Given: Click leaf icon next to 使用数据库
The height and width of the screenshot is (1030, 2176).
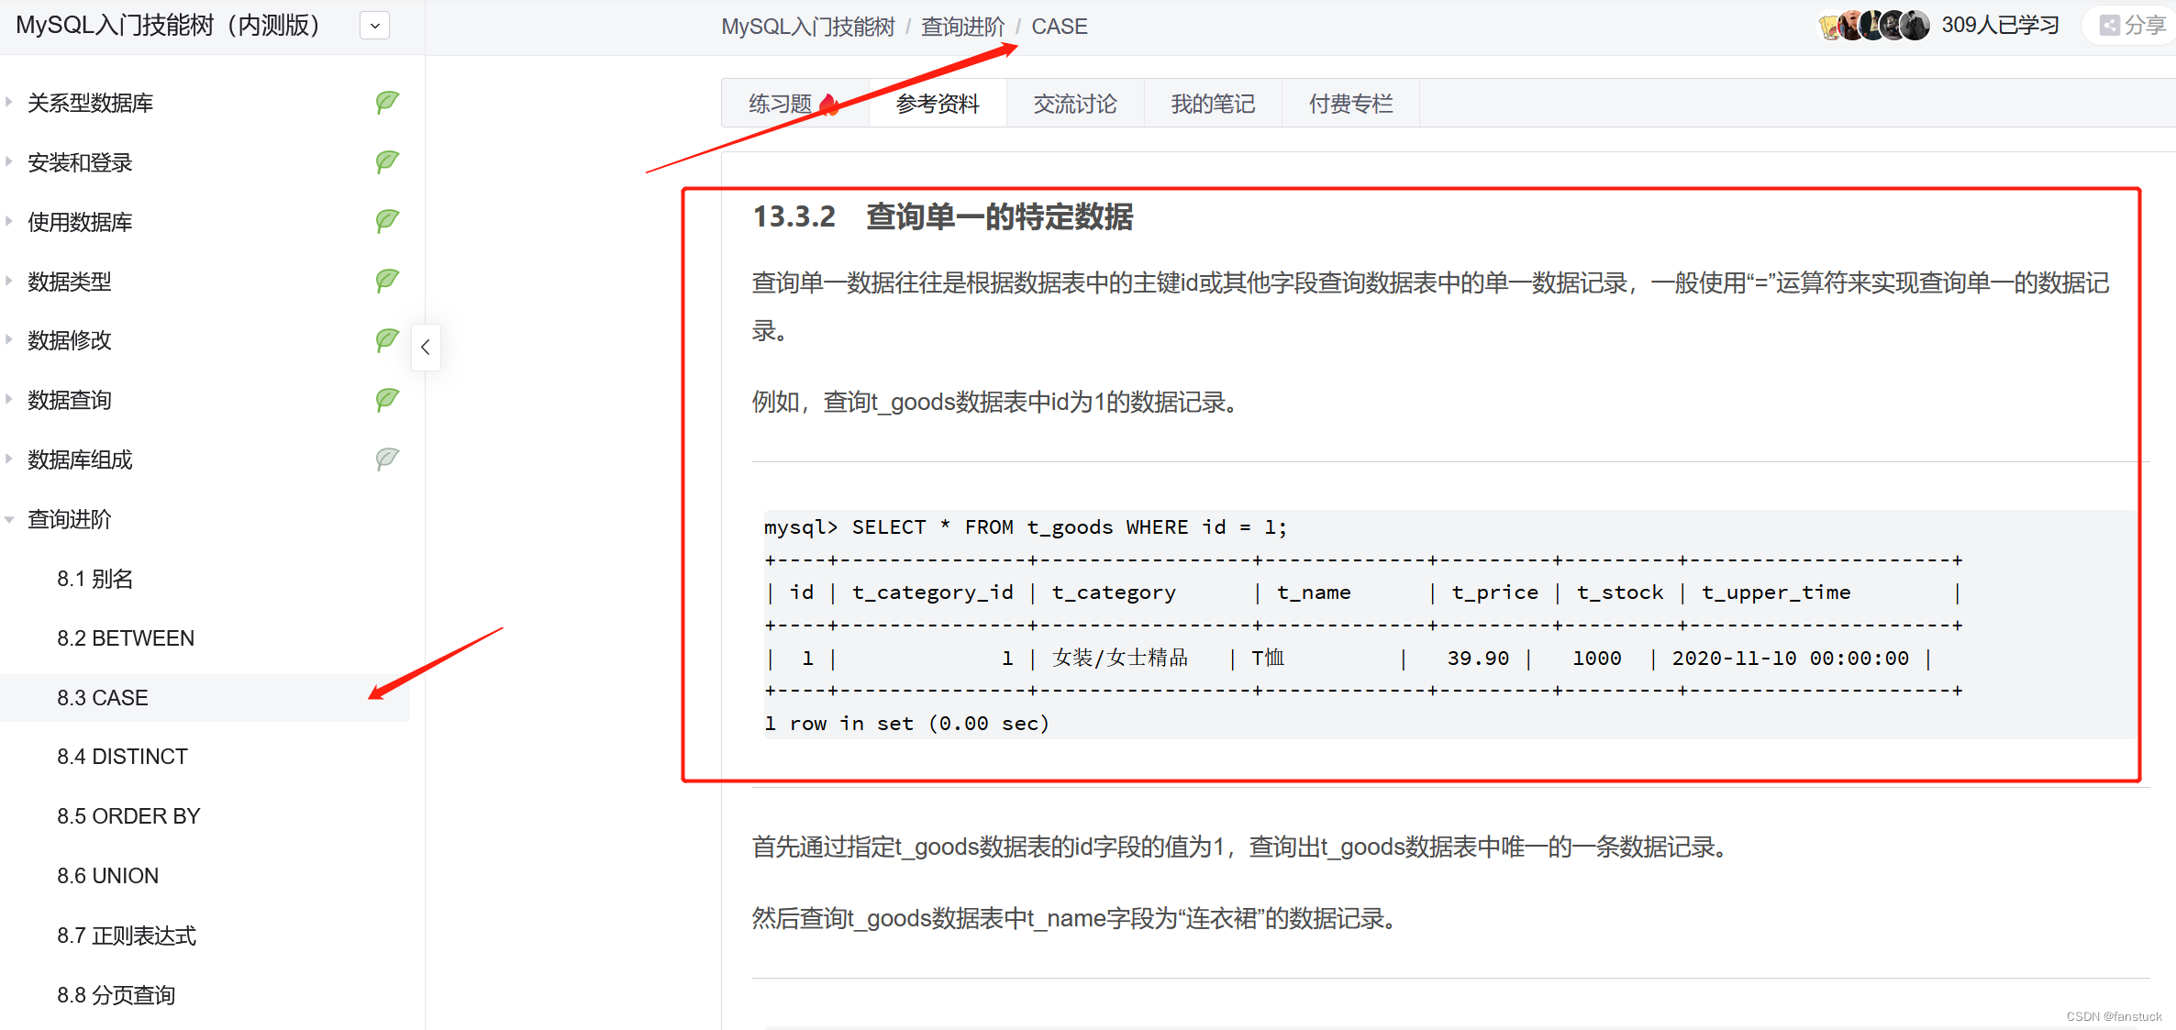Looking at the screenshot, I should pyautogui.click(x=387, y=221).
